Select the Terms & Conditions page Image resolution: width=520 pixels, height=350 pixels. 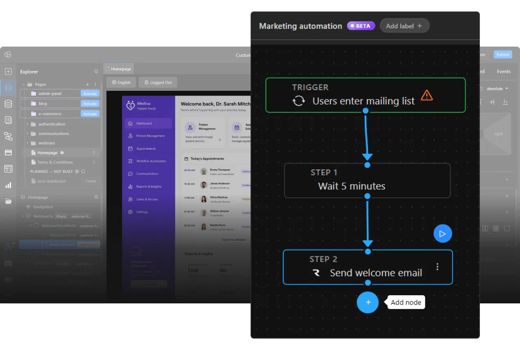coord(55,162)
